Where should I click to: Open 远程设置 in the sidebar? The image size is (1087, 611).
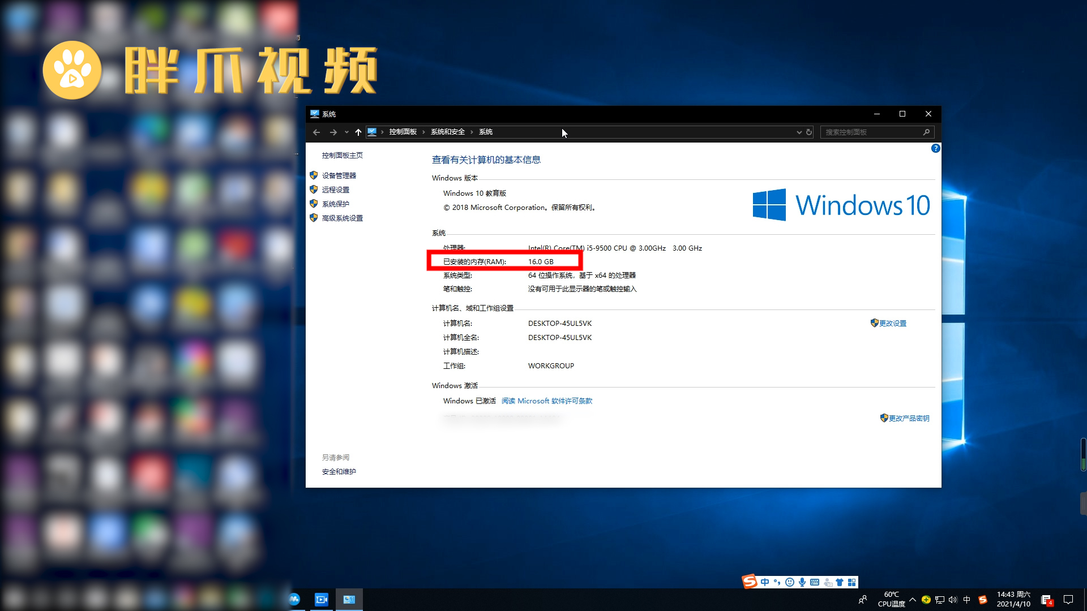(336, 190)
